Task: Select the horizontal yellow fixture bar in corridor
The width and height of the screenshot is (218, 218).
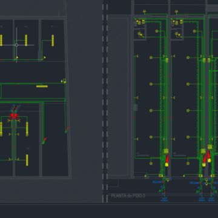Action: coord(42,87)
